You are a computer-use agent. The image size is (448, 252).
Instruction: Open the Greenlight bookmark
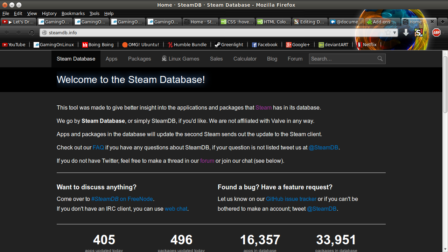pyautogui.click(x=229, y=44)
